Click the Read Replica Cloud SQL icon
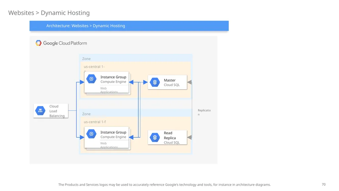This screenshot has height=191, width=339. 155,137
